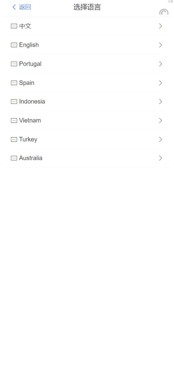This screenshot has width=174, height=379.
Task: Click the keyboard icon beside Vietnam
Action: pos(14,121)
